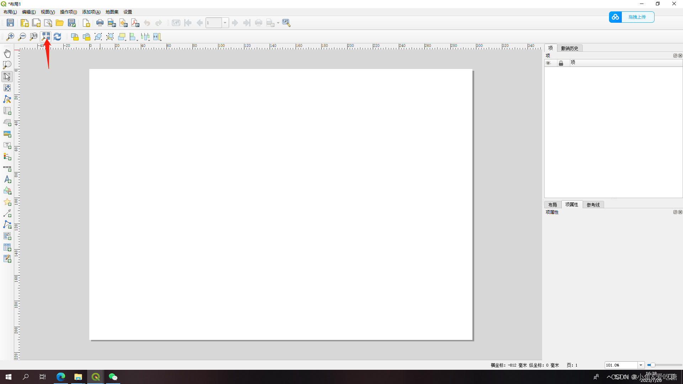Select the Pan layout tool
This screenshot has width=683, height=384.
tap(7, 53)
